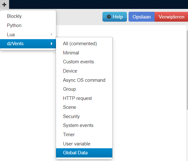Select Custom events template
This screenshot has height=161, width=188.
(x=84, y=62)
